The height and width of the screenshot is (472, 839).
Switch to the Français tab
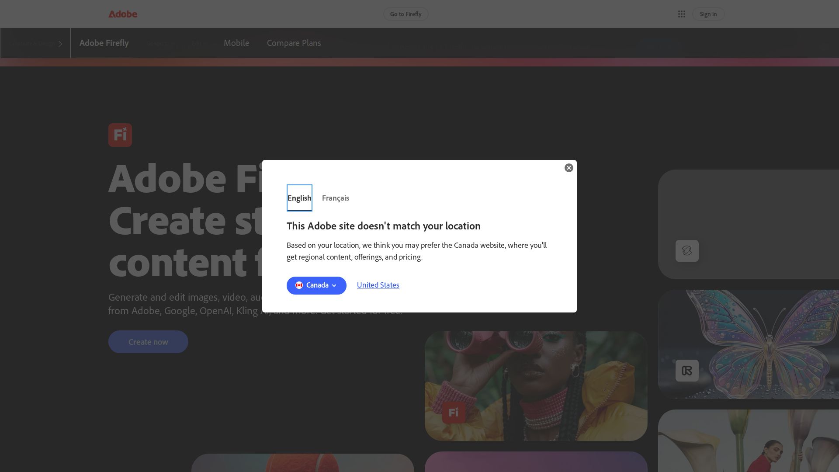click(336, 198)
